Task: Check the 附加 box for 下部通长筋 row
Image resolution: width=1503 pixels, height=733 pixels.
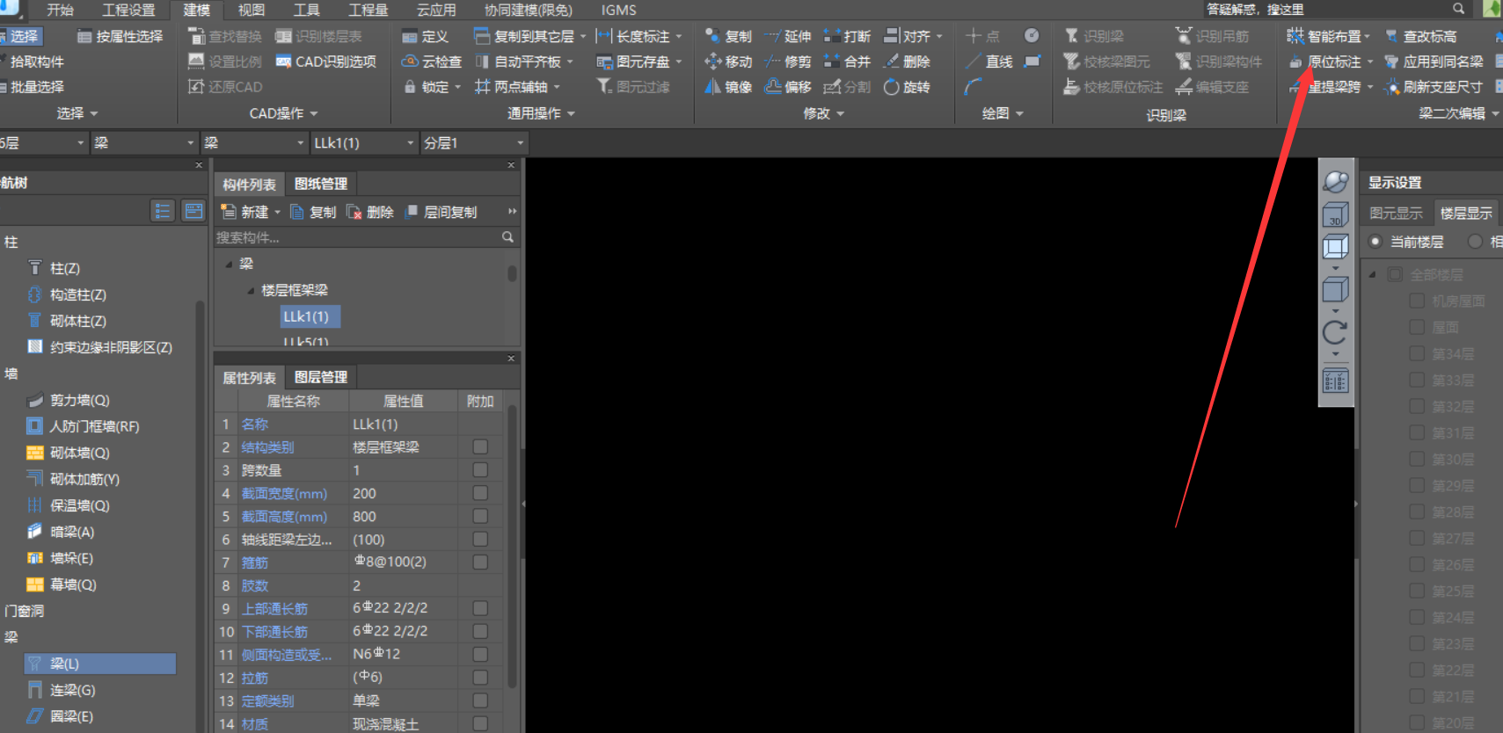Action: 480,631
